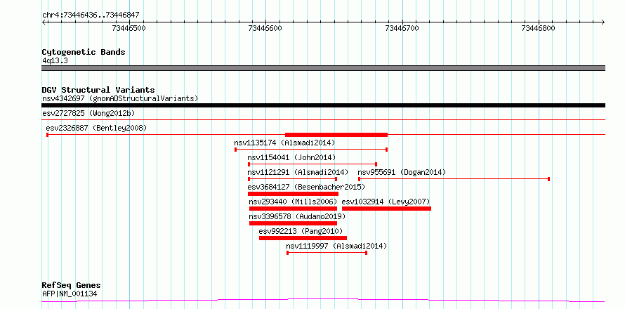Select the nsv3396578 Audano2019 red bar

[x=293, y=223]
